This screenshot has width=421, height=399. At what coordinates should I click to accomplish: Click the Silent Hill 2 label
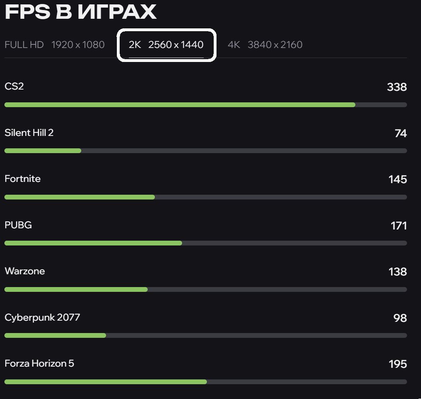click(x=29, y=133)
